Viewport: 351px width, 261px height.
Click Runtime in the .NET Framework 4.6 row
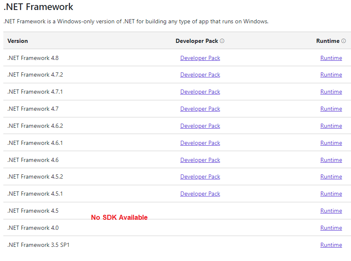[331, 160]
